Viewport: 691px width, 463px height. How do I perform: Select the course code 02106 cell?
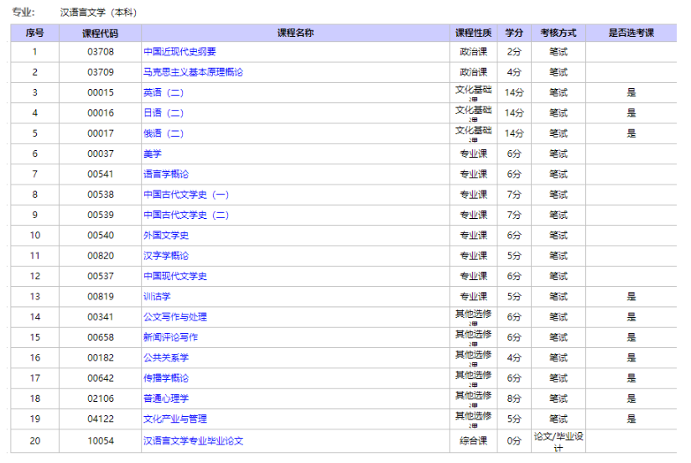pyautogui.click(x=101, y=398)
